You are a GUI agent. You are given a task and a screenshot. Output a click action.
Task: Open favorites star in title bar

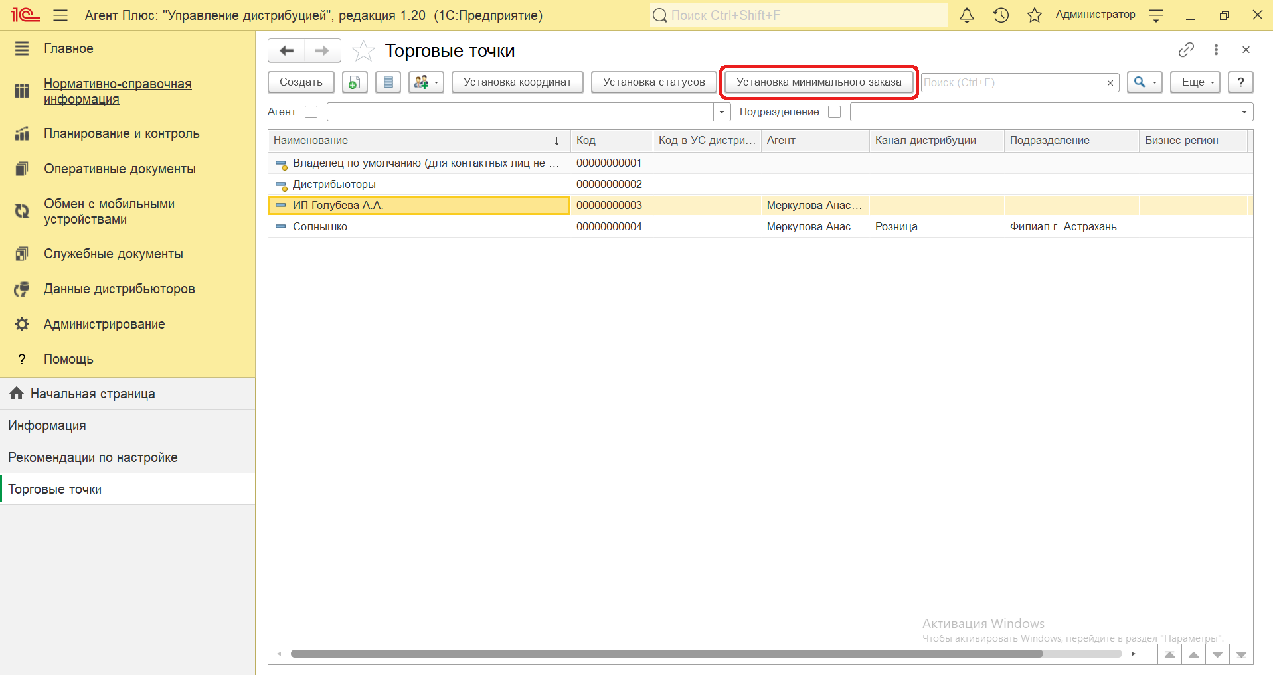pos(1034,15)
